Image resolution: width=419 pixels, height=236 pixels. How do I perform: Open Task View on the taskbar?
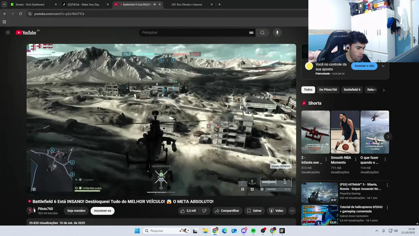click(195, 231)
